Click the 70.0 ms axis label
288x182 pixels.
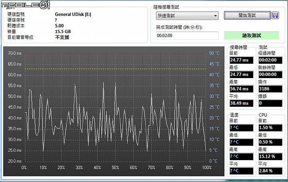(x=15, y=53)
